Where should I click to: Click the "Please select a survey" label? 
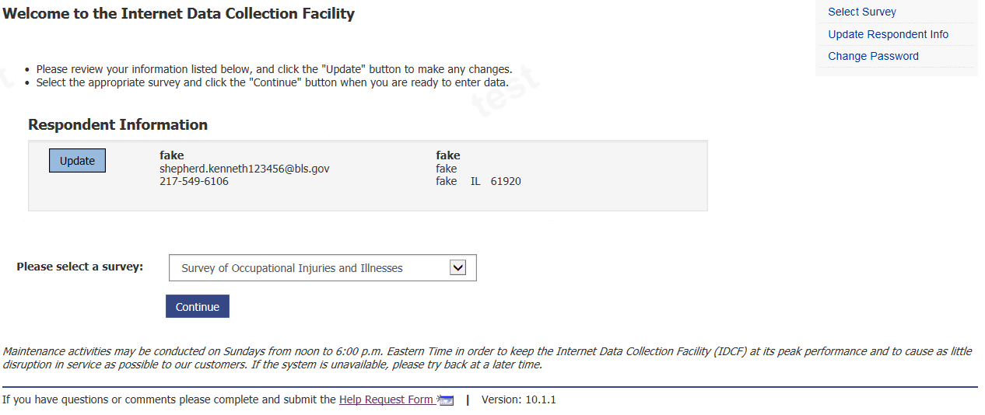(80, 267)
